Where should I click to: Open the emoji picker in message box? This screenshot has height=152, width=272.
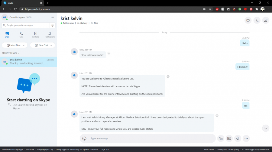pos(84,138)
